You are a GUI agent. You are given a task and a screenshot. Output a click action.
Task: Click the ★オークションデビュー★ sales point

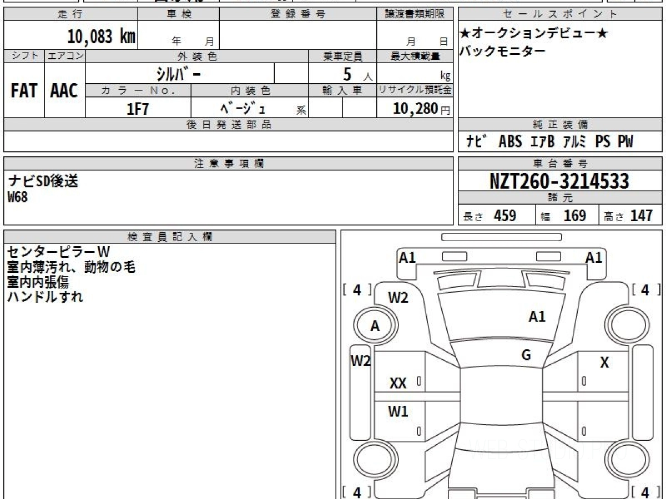pyautogui.click(x=534, y=33)
